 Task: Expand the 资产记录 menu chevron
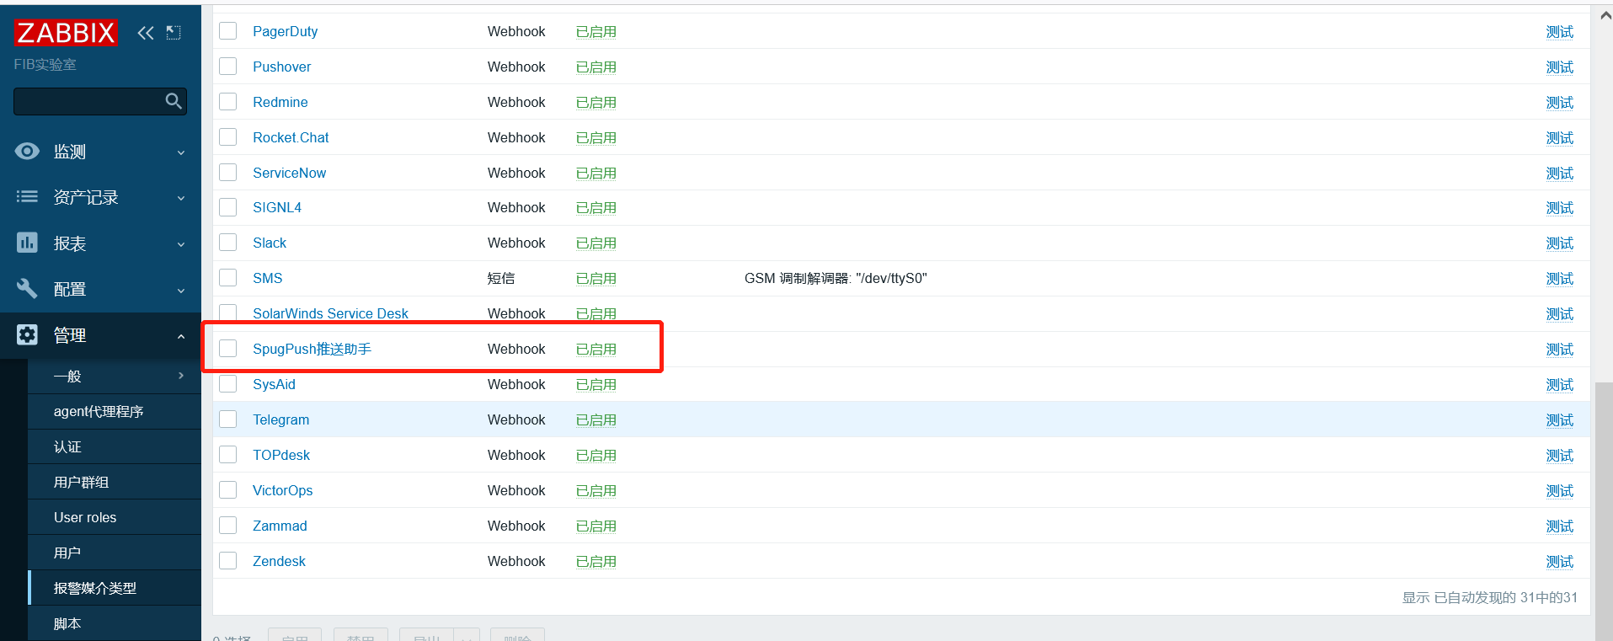180,198
